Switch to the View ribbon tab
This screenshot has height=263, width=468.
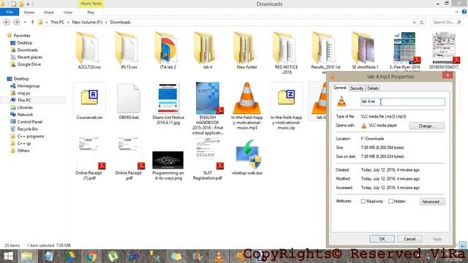68,12
